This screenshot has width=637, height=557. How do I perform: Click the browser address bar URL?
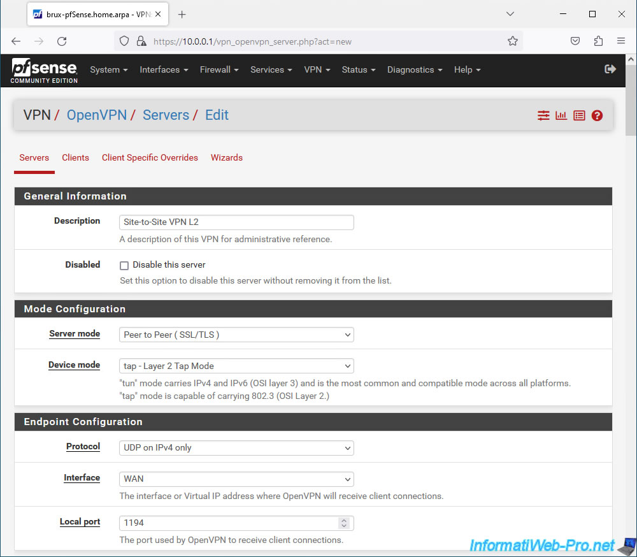pos(252,41)
